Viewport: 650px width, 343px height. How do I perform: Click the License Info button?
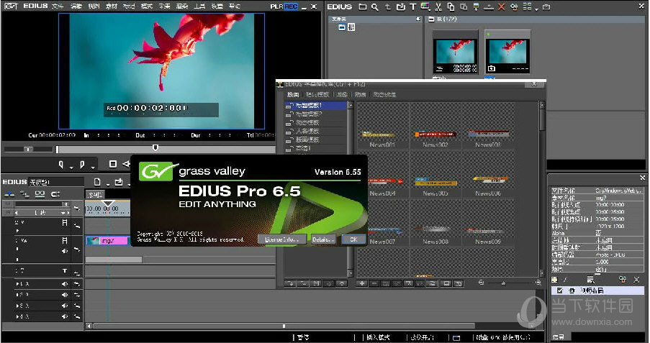coord(281,238)
